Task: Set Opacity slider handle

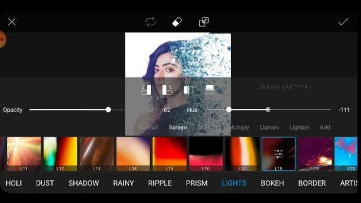Action: pos(108,110)
